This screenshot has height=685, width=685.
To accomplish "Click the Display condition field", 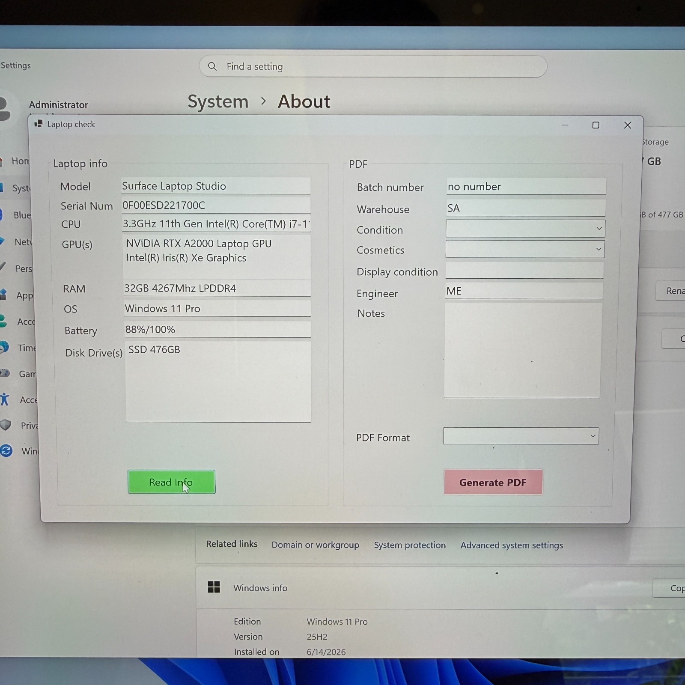I will point(524,271).
